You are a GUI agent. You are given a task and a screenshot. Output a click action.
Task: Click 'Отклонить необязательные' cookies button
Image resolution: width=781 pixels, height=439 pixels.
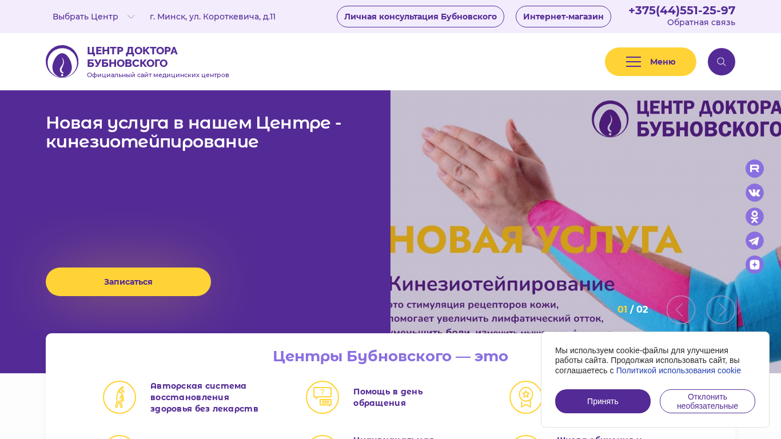pyautogui.click(x=707, y=401)
